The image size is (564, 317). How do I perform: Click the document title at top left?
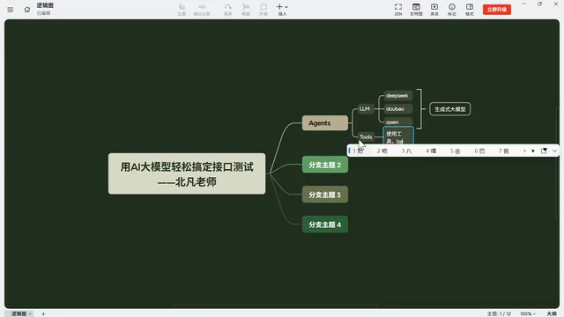point(45,5)
